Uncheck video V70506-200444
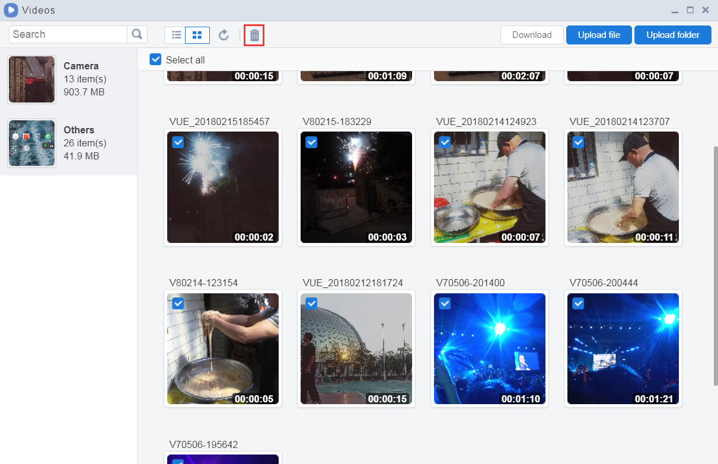The width and height of the screenshot is (718, 464). pyautogui.click(x=578, y=303)
